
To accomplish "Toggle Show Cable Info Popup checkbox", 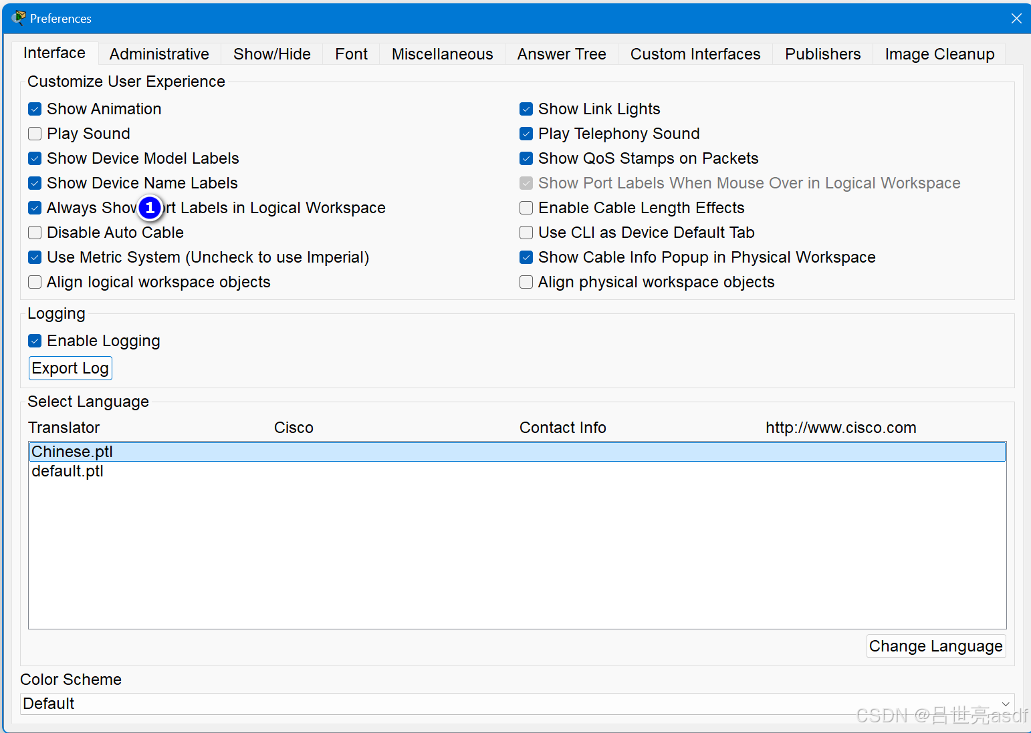I will pyautogui.click(x=526, y=257).
